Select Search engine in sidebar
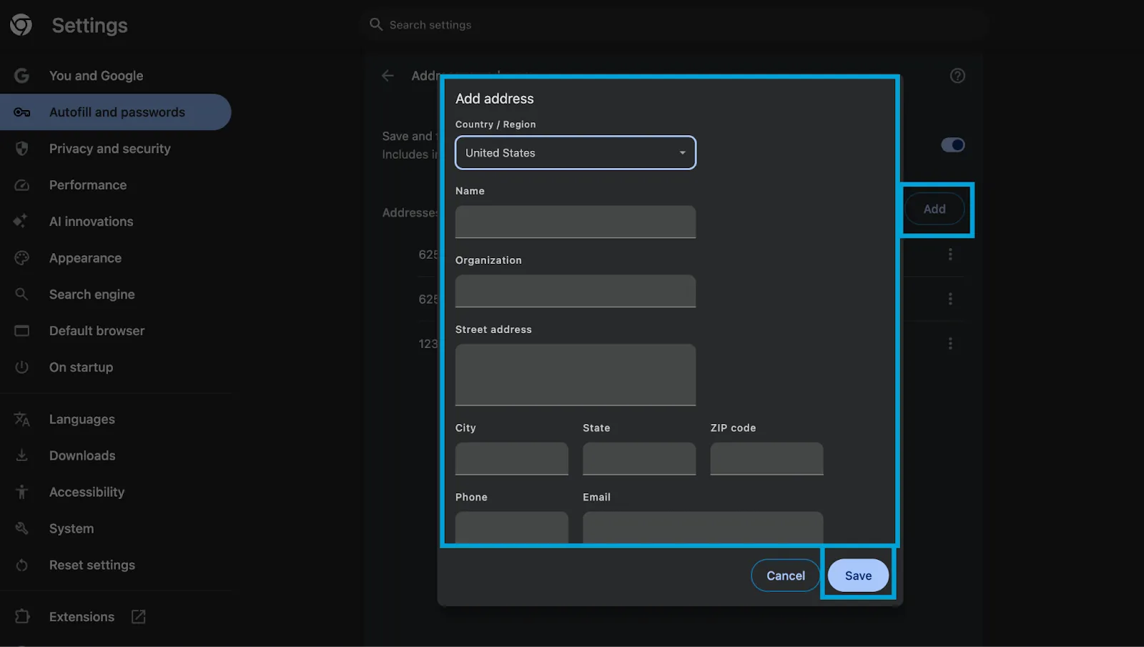Viewport: 1144px width, 647px height. point(92,295)
